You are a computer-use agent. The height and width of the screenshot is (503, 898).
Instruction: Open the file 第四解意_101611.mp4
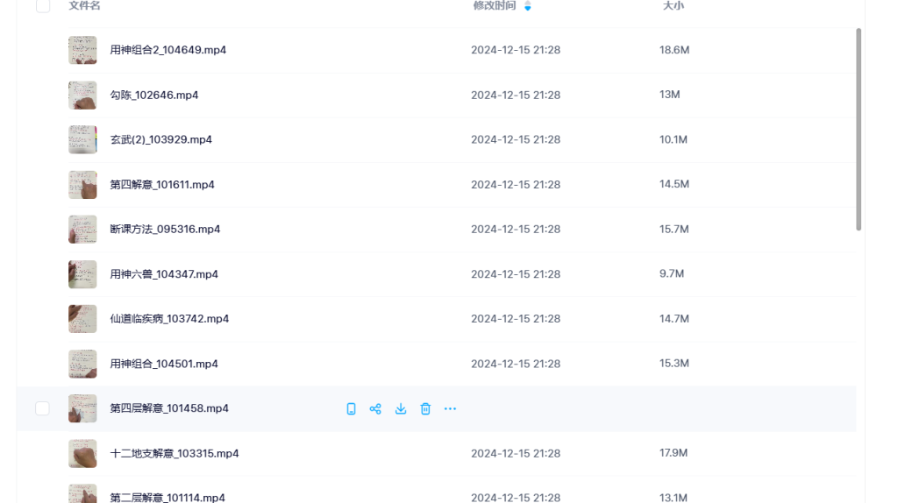point(162,185)
